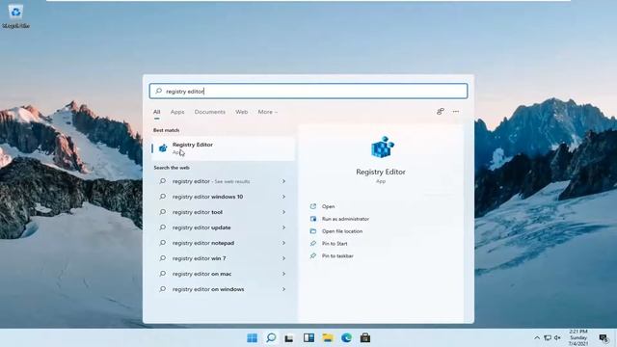Switch to the Documents search tab
This screenshot has width=617, height=347.
tap(210, 112)
